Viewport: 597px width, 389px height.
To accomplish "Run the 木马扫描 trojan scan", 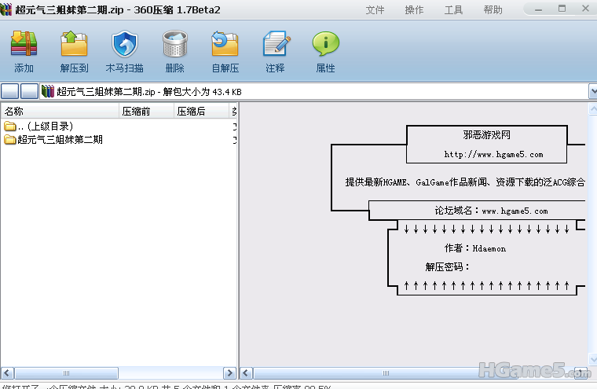I will click(124, 51).
